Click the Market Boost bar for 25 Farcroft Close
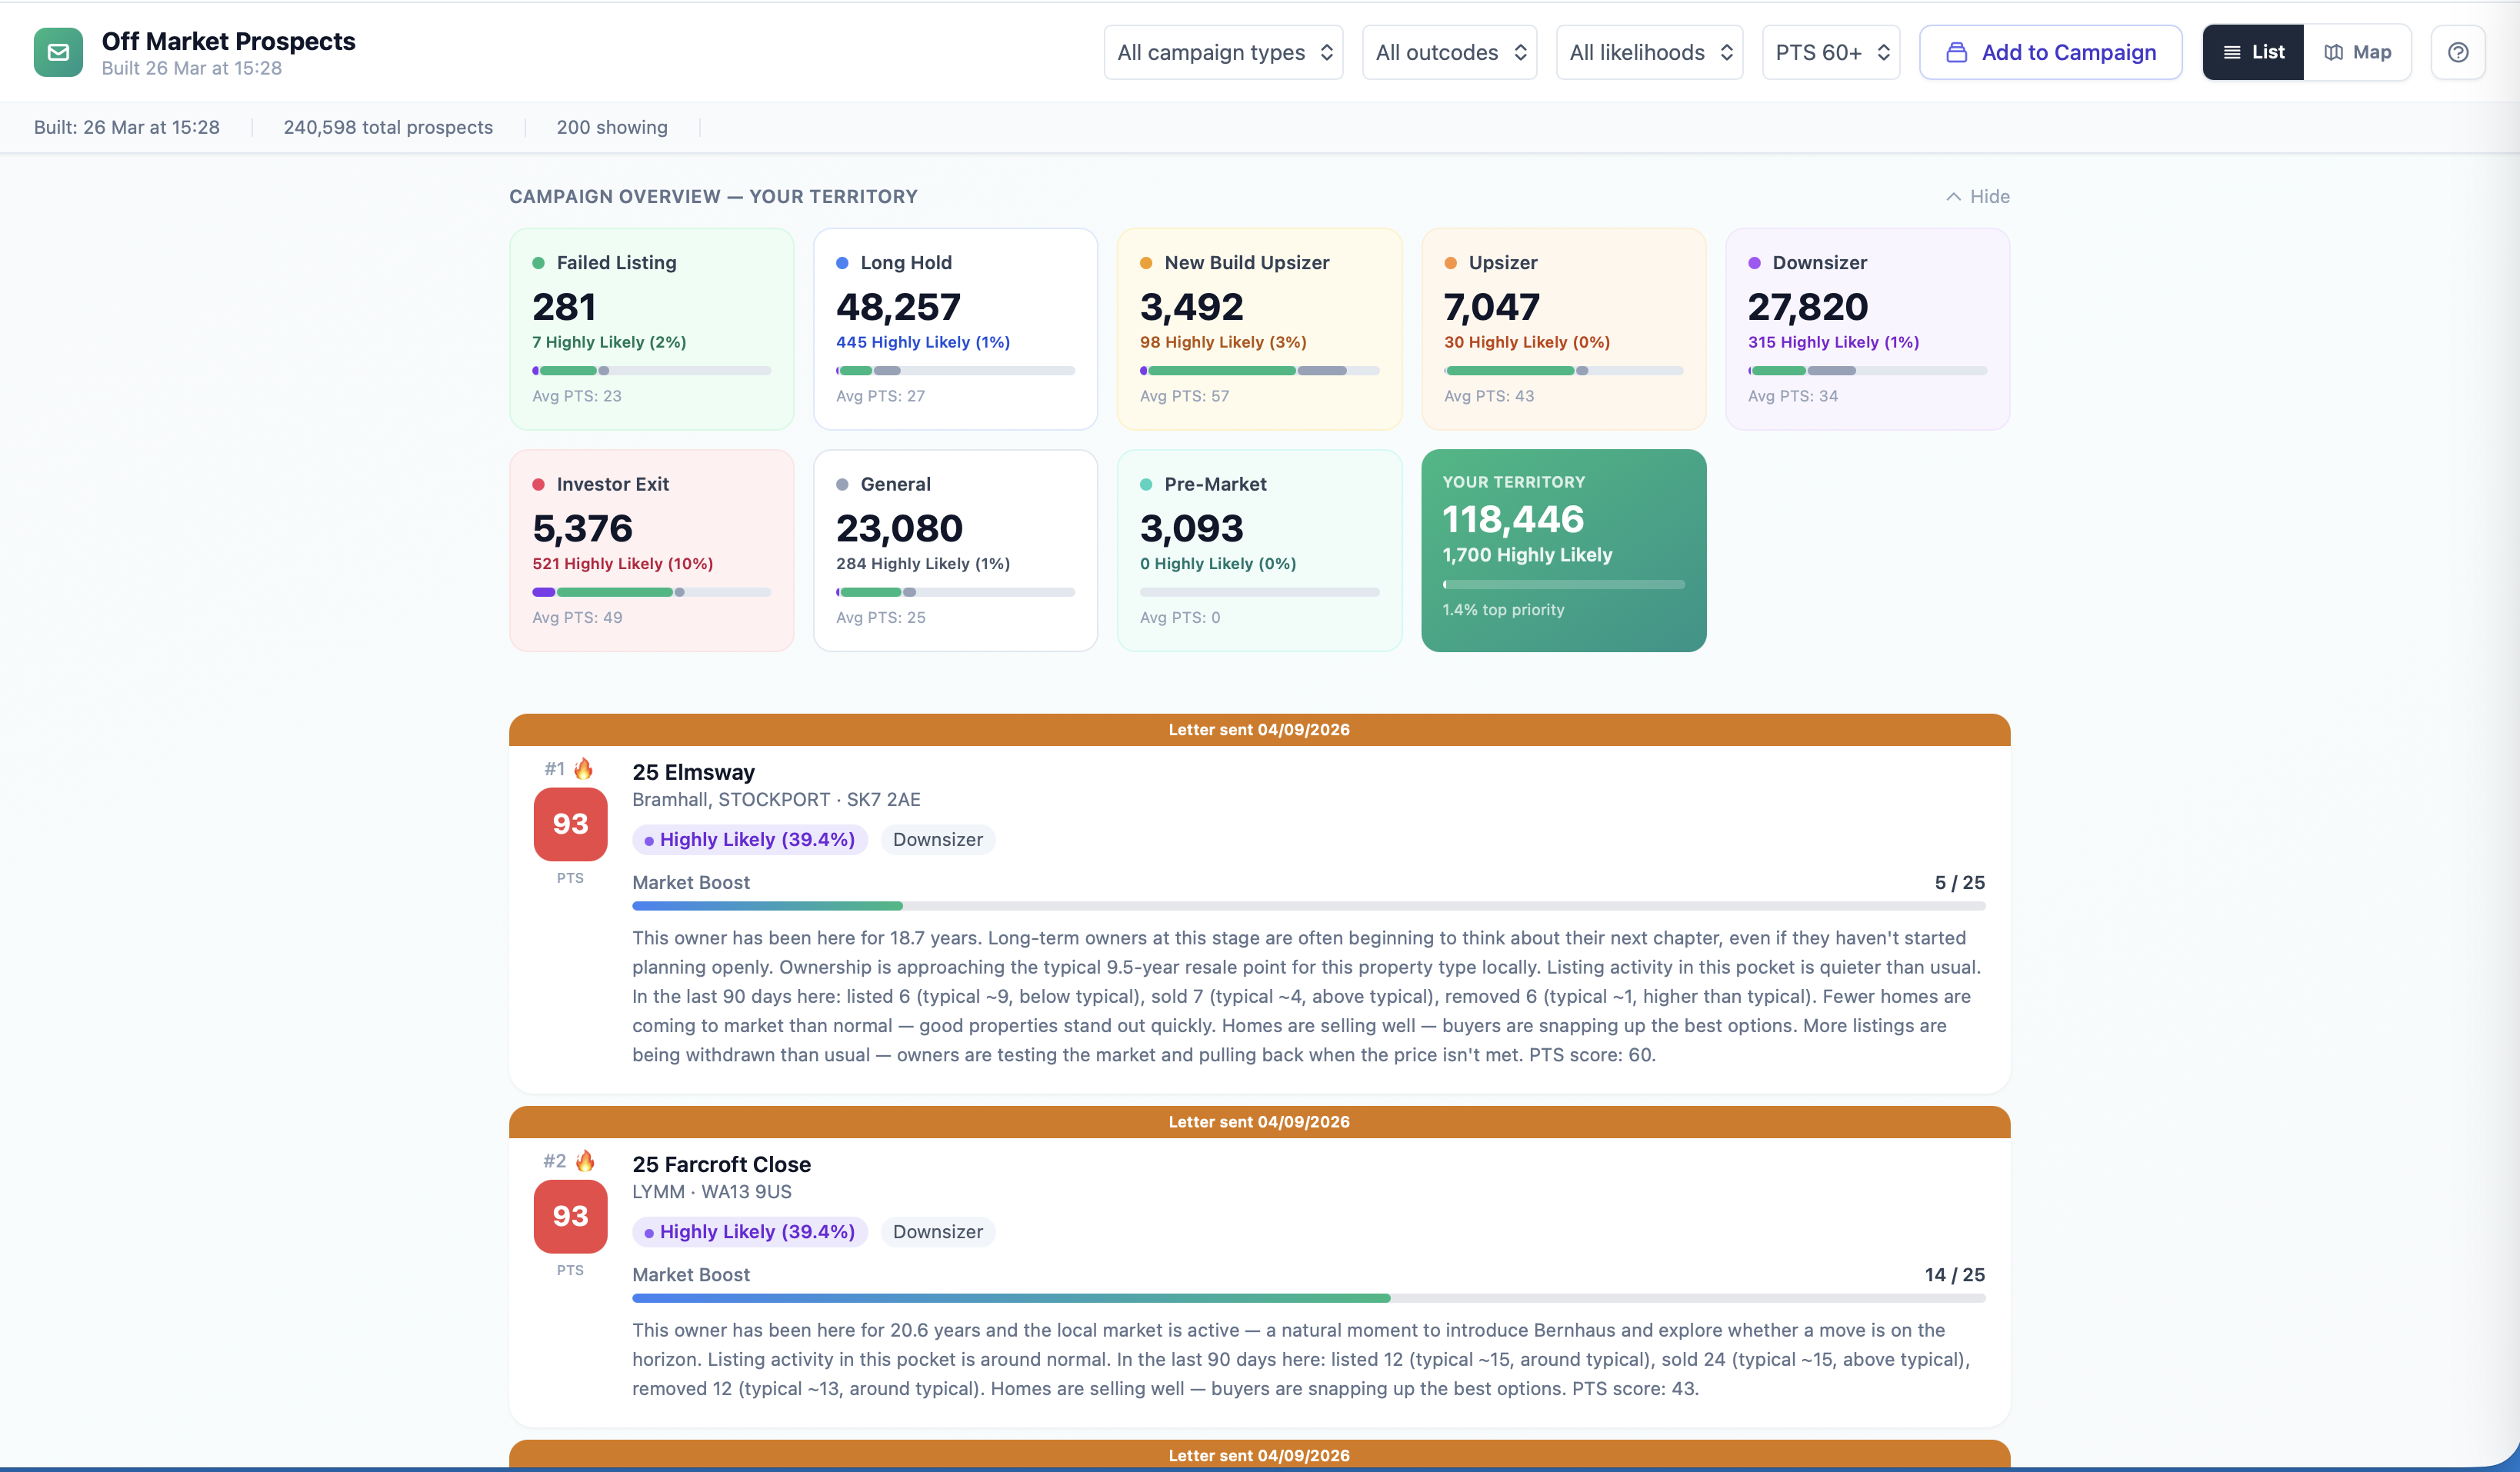This screenshot has width=2520, height=1472. [1308, 1298]
